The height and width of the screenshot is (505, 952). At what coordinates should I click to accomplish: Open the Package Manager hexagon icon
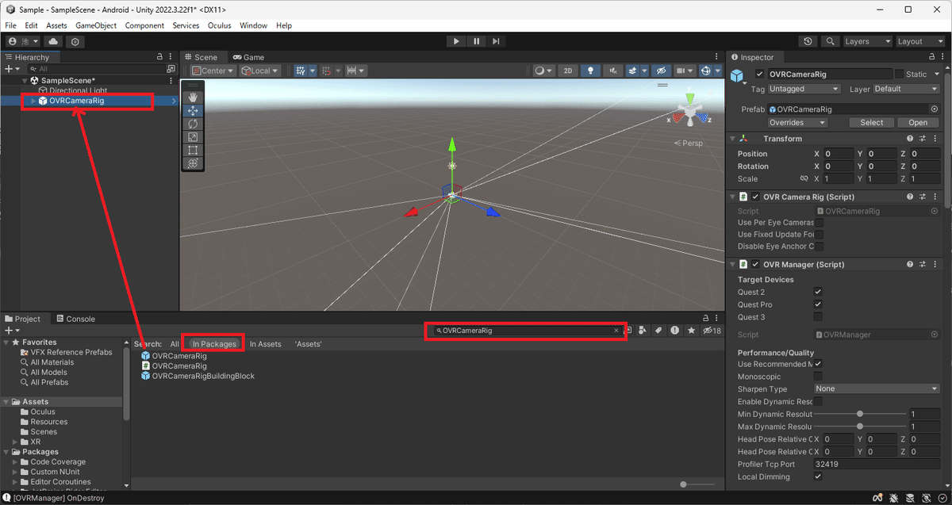click(x=75, y=41)
